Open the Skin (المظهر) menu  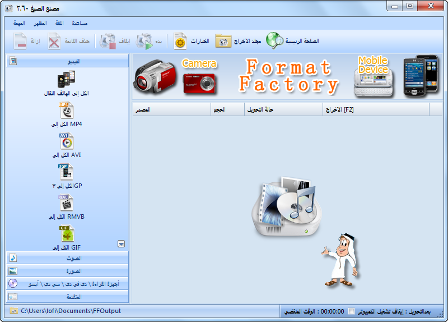[x=40, y=23]
